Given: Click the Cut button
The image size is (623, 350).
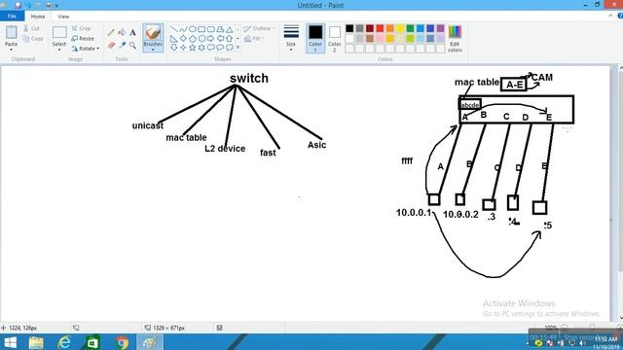Looking at the screenshot, I should [x=32, y=28].
